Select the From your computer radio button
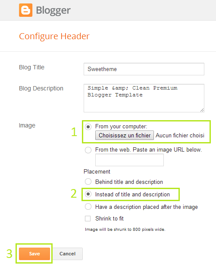 tap(88, 127)
